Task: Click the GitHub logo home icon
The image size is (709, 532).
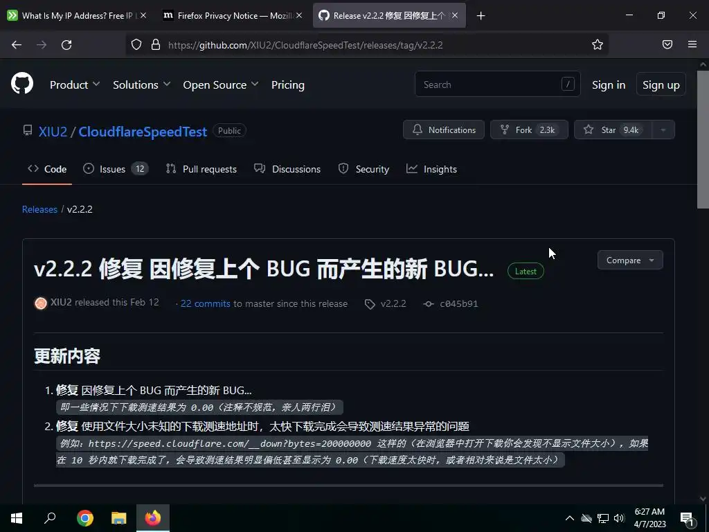Action: coord(22,83)
